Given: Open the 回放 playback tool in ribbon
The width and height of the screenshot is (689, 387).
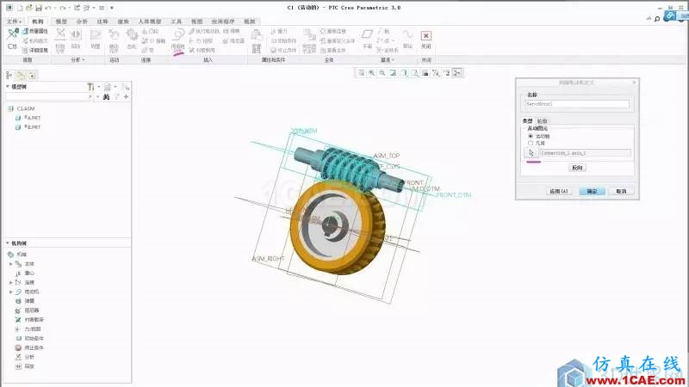Looking at the screenshot, I should point(76,39).
